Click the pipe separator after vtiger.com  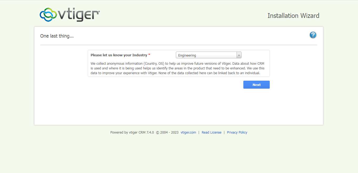(199, 133)
